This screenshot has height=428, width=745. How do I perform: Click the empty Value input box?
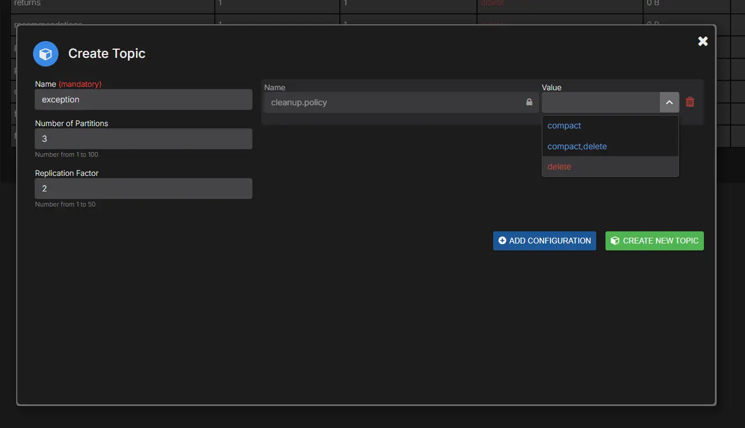point(599,102)
